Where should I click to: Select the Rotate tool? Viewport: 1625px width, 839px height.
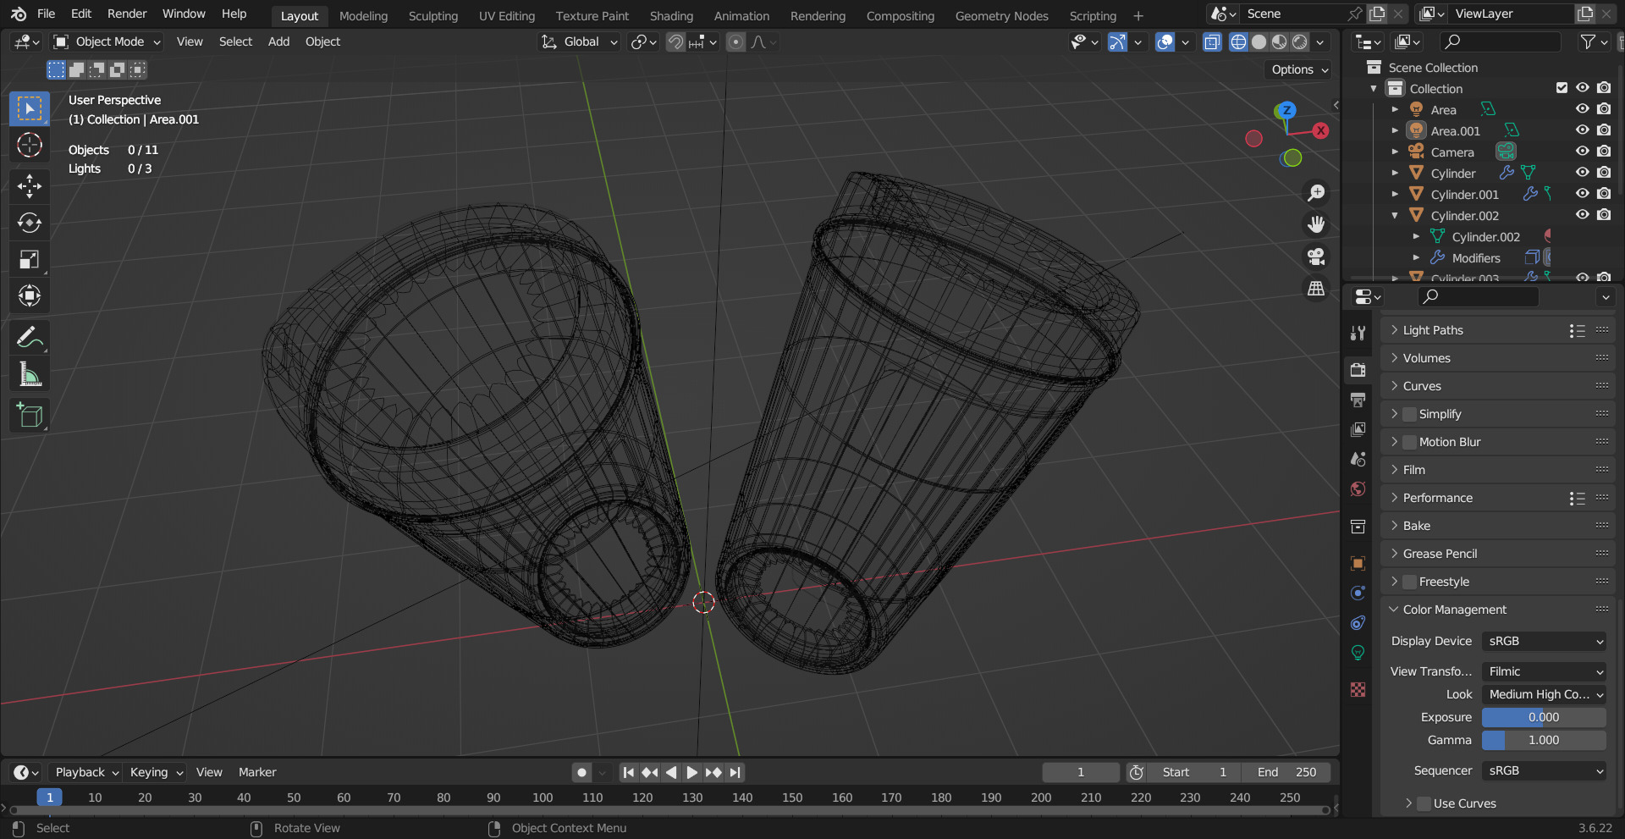pos(30,223)
